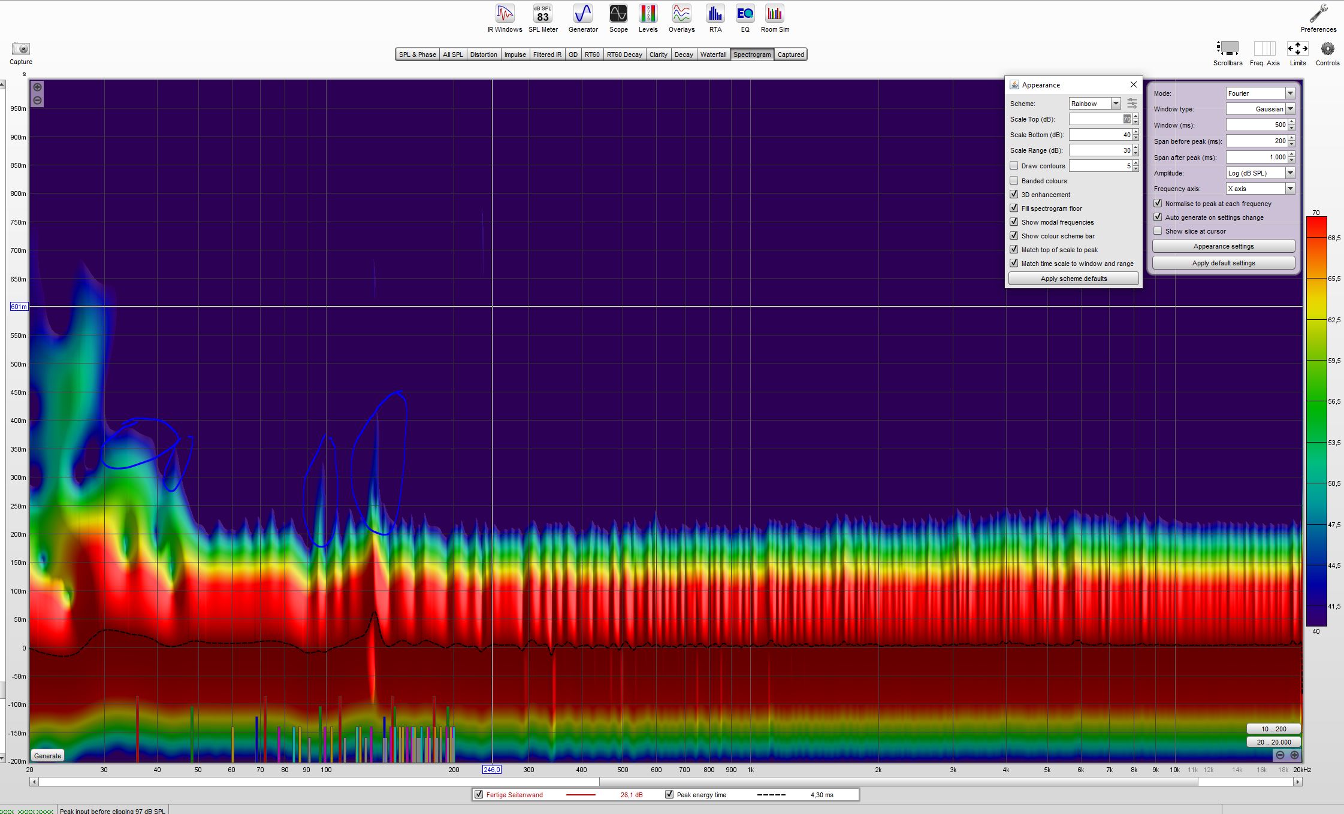This screenshot has width=1344, height=814.
Task: Click Apply scheme defaults button
Action: 1073,279
